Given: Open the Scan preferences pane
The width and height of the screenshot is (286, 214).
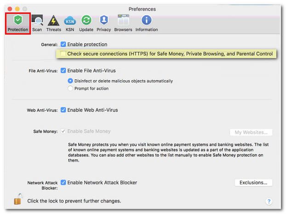Looking at the screenshot, I should [x=37, y=23].
